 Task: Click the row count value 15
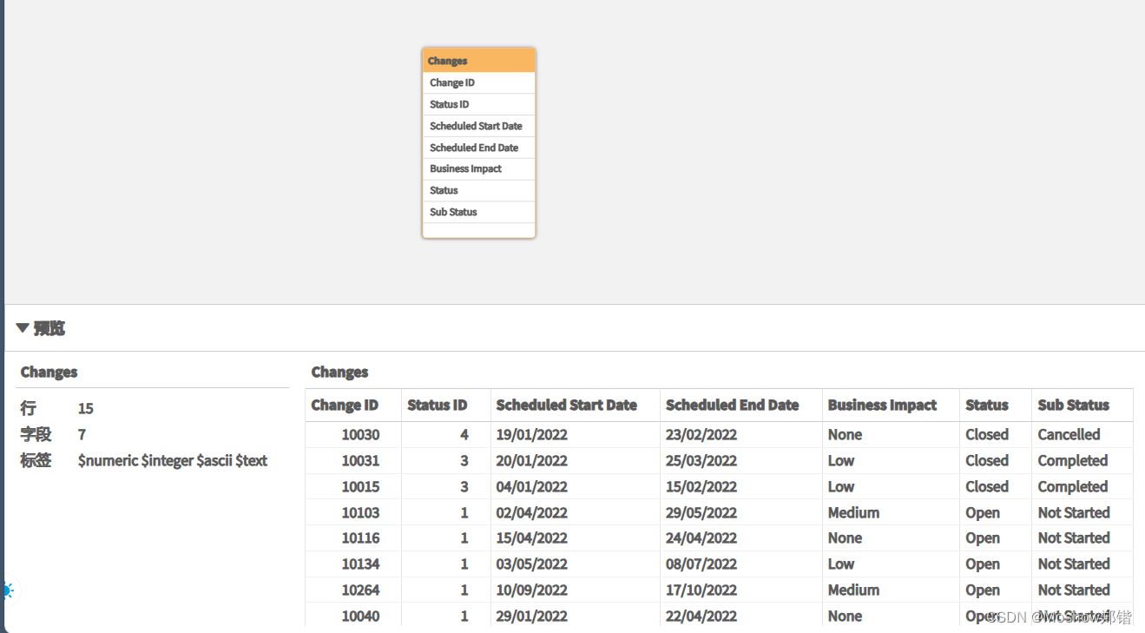[x=81, y=408]
